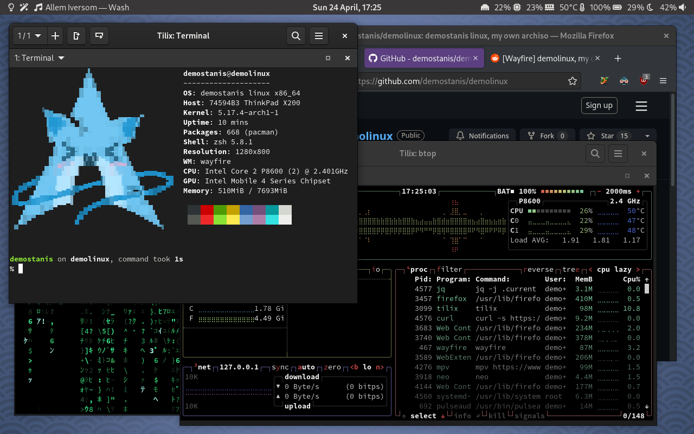This screenshot has width=694, height=434.
Task: Click the Notifications button on GitHub
Action: click(x=483, y=136)
